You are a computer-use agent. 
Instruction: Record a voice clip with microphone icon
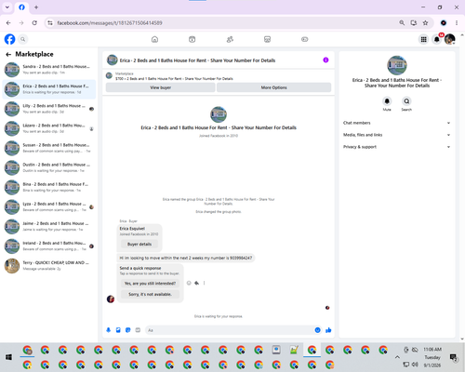109,330
